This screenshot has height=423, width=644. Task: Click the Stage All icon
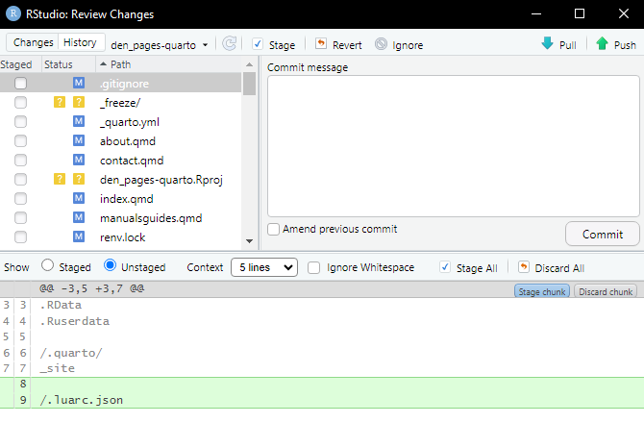click(445, 267)
